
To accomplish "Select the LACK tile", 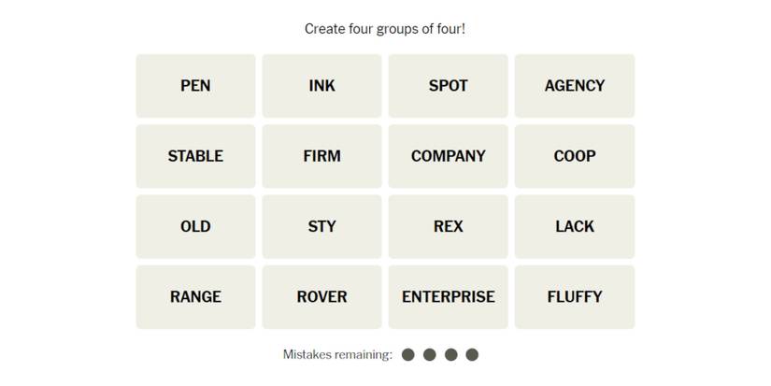I will [574, 226].
